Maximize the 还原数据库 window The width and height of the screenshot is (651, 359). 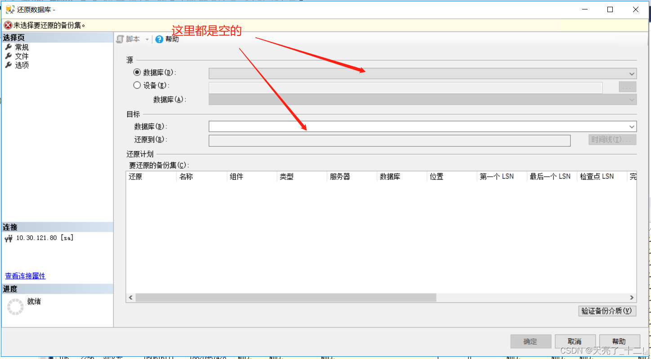(610, 9)
